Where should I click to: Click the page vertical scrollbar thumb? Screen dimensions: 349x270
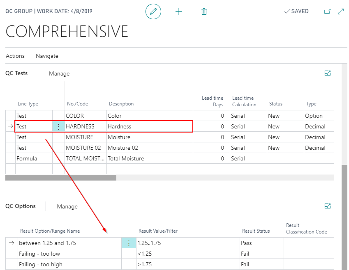point(344,213)
